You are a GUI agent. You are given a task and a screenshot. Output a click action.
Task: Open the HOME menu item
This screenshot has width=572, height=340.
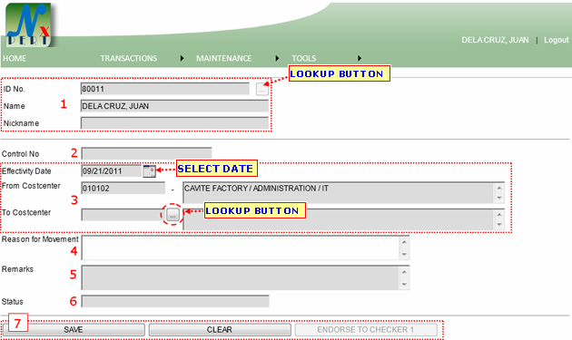15,58
